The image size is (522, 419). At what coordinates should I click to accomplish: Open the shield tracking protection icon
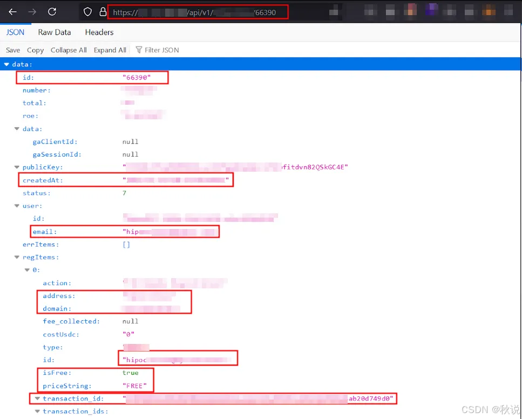[x=87, y=12]
